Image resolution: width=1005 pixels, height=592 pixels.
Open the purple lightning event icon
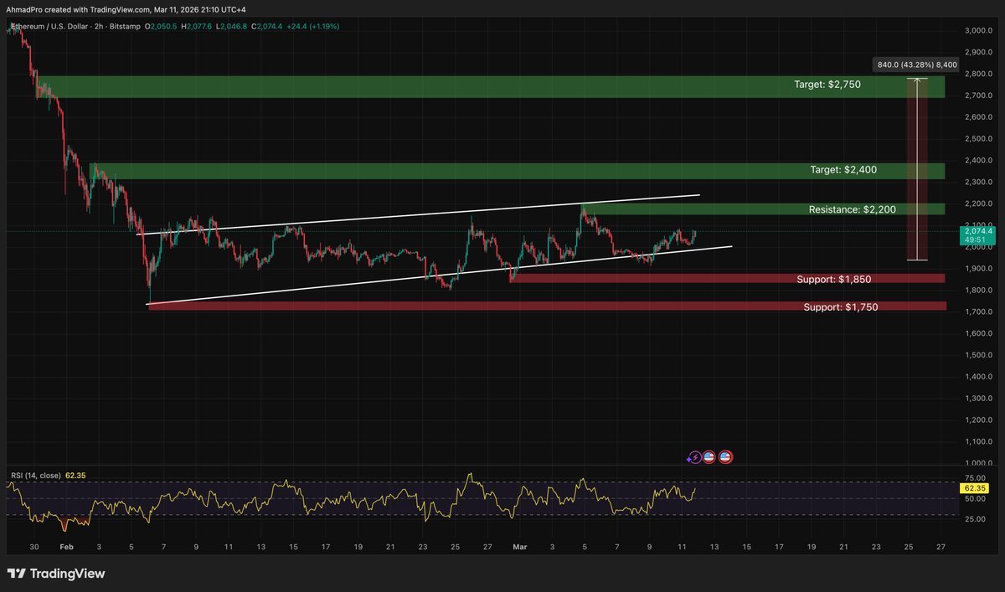[x=694, y=457]
